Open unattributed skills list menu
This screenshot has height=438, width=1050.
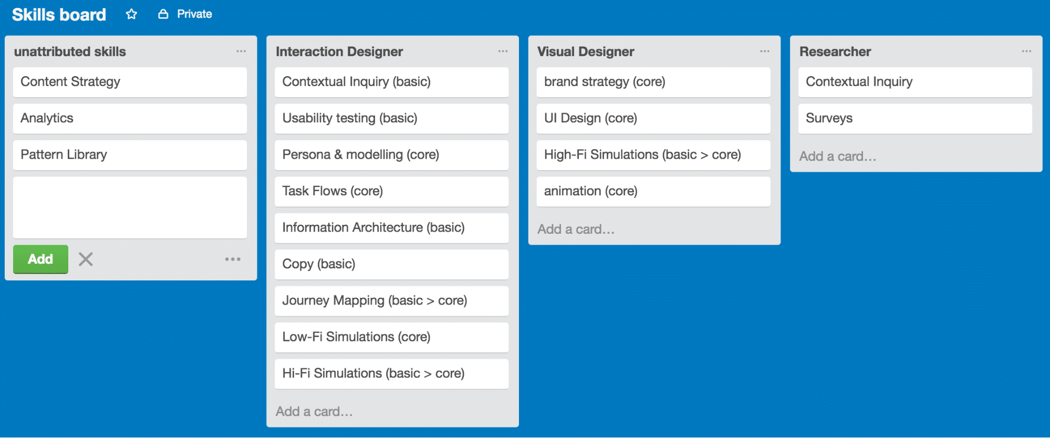[x=241, y=51]
